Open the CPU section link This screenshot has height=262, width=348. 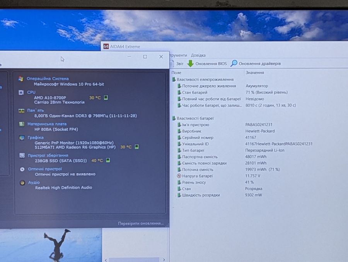(x=31, y=92)
